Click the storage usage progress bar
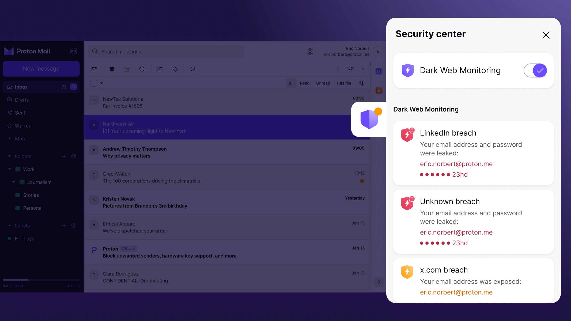Viewport: 571px width, 321px height. pyautogui.click(x=41, y=280)
